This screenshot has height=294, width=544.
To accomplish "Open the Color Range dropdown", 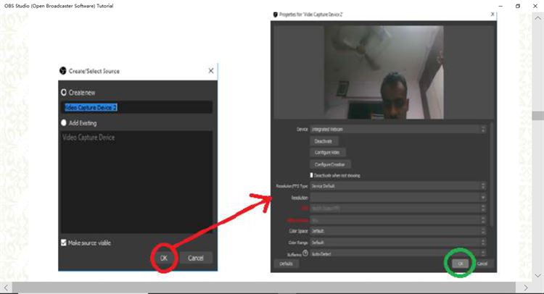I will 398,243.
